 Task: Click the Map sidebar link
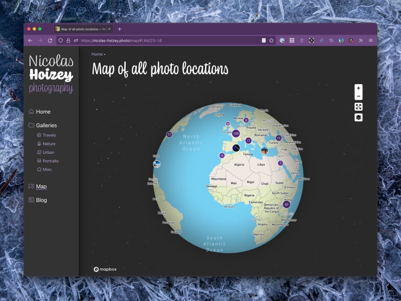coord(41,186)
